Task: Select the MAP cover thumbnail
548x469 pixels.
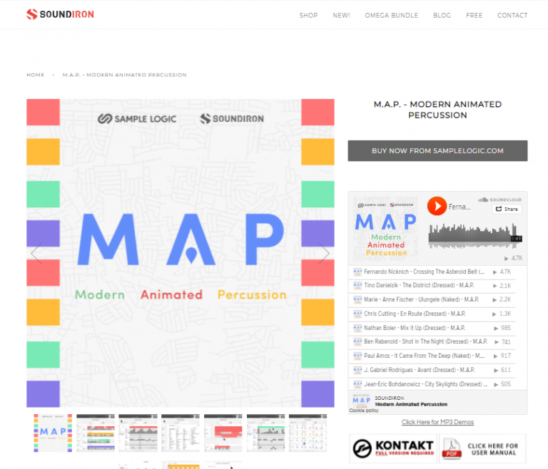Action: pos(53,433)
